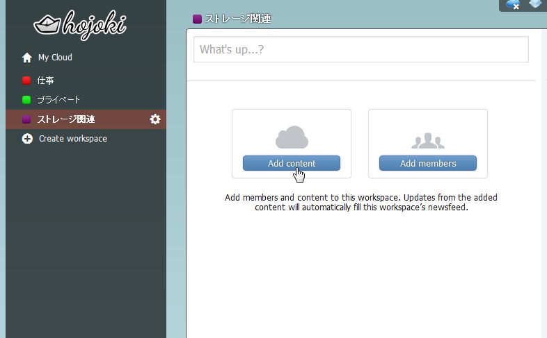This screenshot has width=547, height=338.
Task: Click the people icon above Add members
Action: point(428,140)
